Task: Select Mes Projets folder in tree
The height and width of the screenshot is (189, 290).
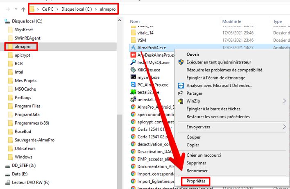Action: [x=25, y=80]
